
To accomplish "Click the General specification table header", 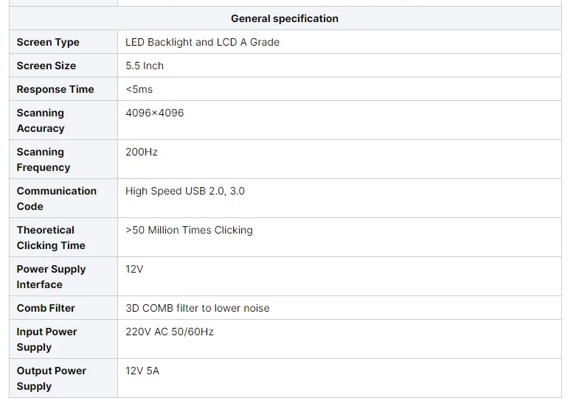I will pos(285,18).
